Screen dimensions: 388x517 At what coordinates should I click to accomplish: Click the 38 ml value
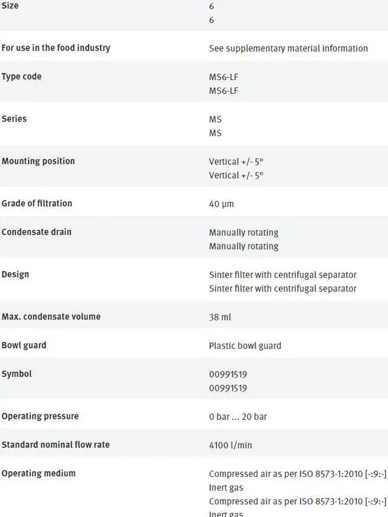pyautogui.click(x=220, y=317)
